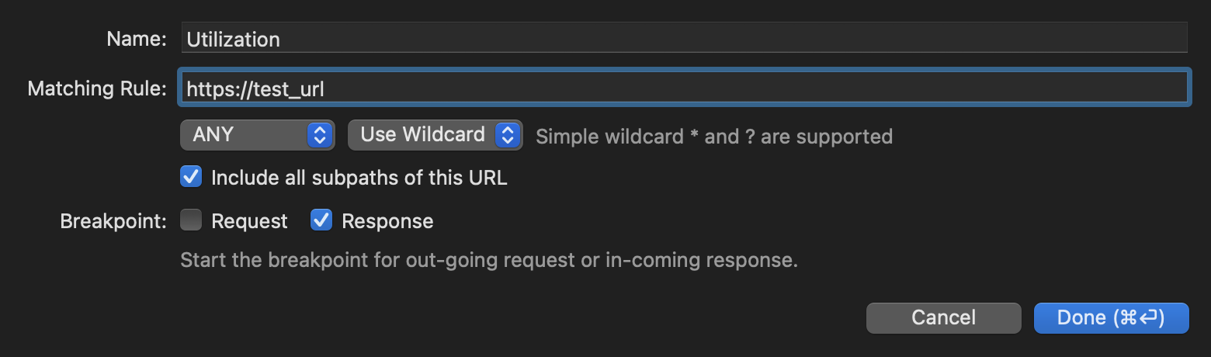Click the "Include all subpaths of this URL" text
The height and width of the screenshot is (357, 1211).
tap(359, 178)
